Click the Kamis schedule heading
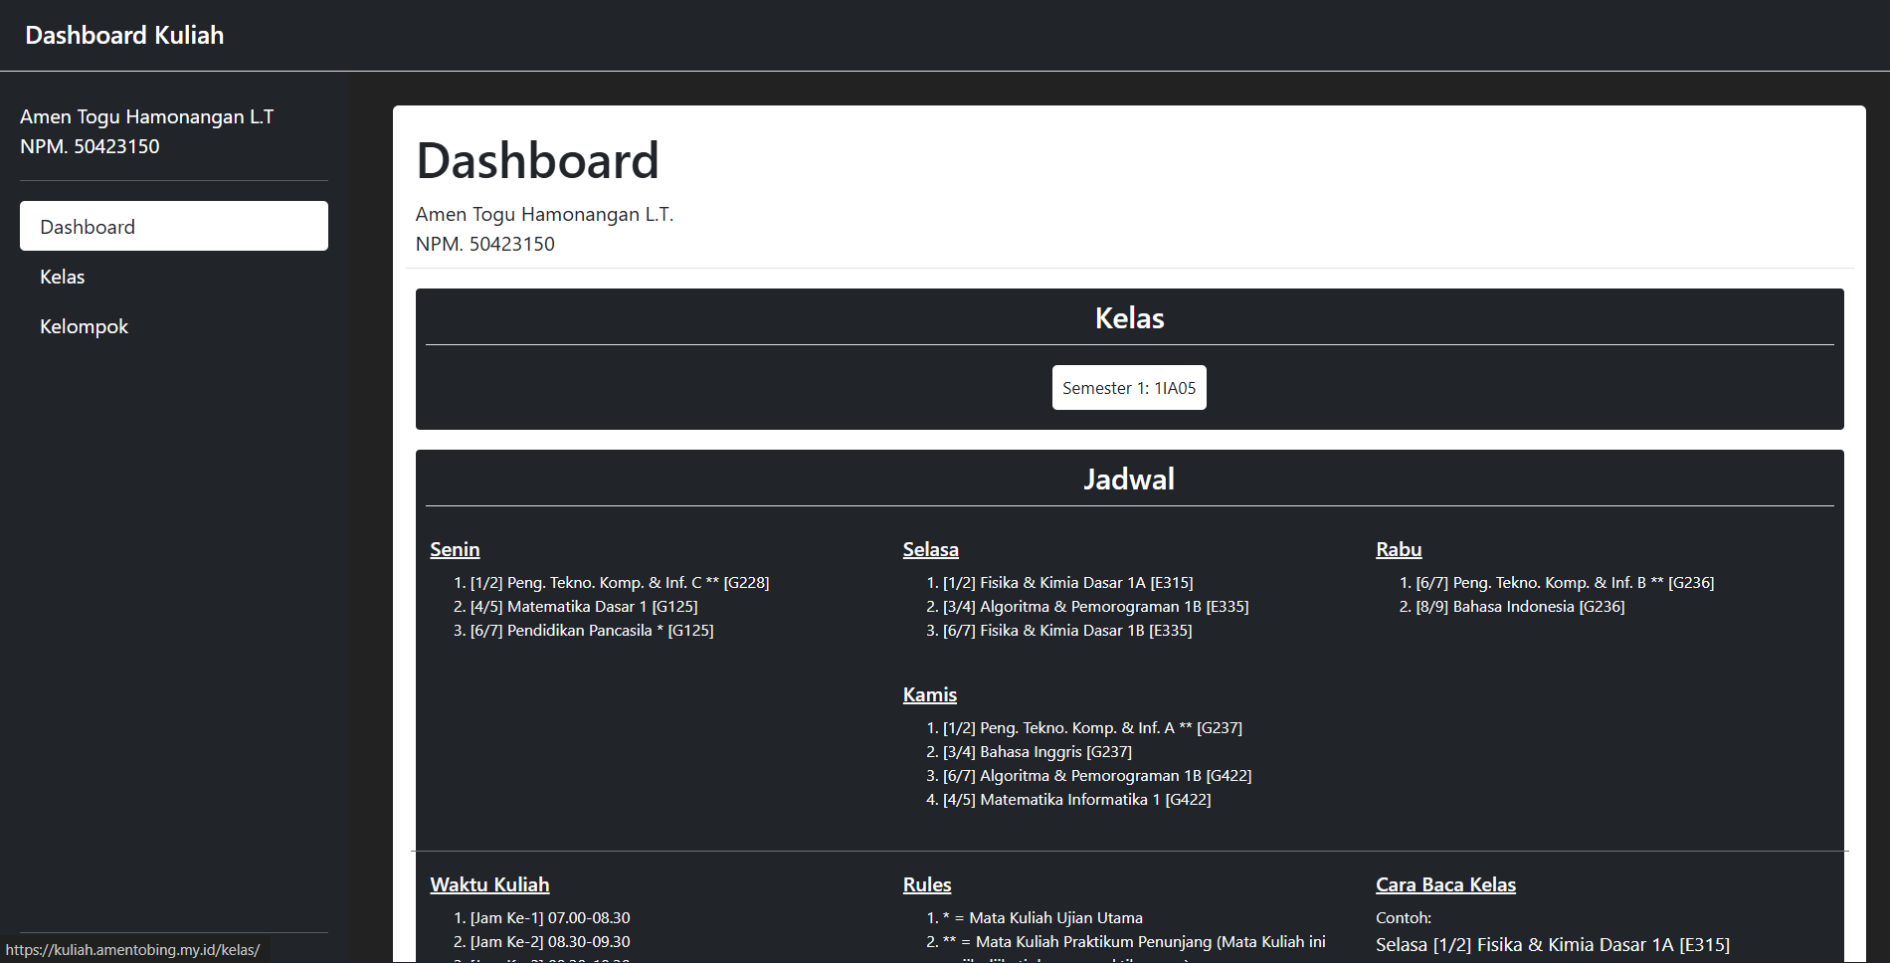 (x=929, y=693)
